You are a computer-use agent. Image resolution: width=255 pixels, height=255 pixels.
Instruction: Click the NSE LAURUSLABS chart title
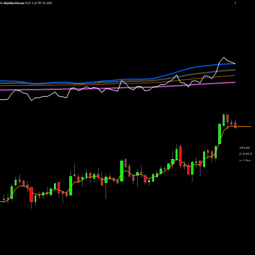click(x=39, y=3)
